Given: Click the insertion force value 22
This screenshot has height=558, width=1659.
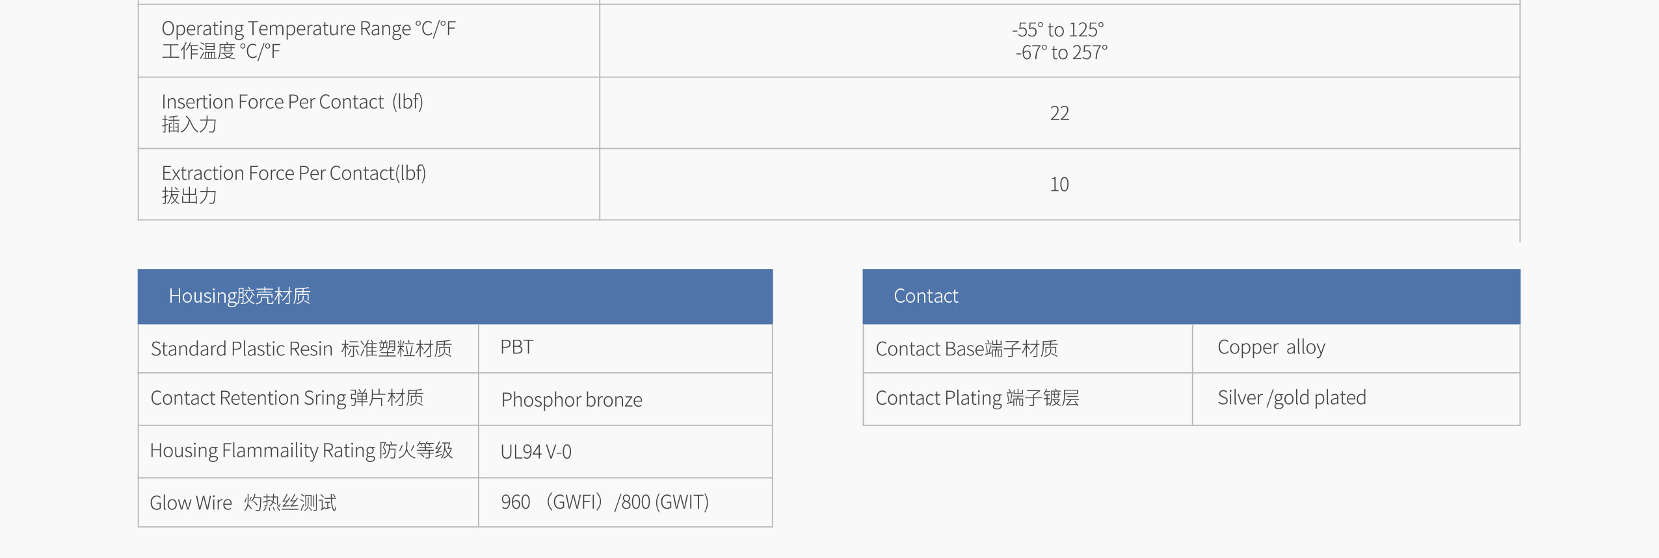Looking at the screenshot, I should point(1059,113).
